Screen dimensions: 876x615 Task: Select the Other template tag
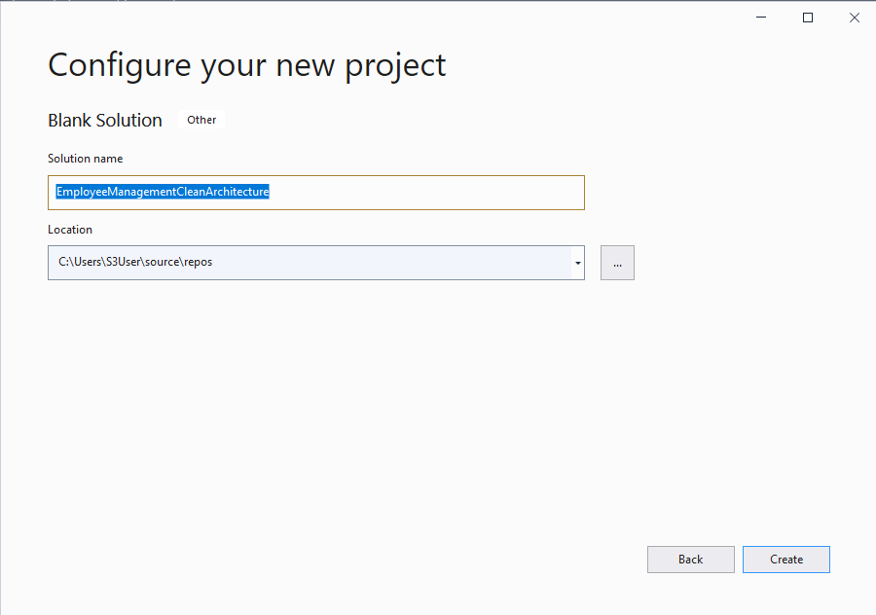coord(201,120)
